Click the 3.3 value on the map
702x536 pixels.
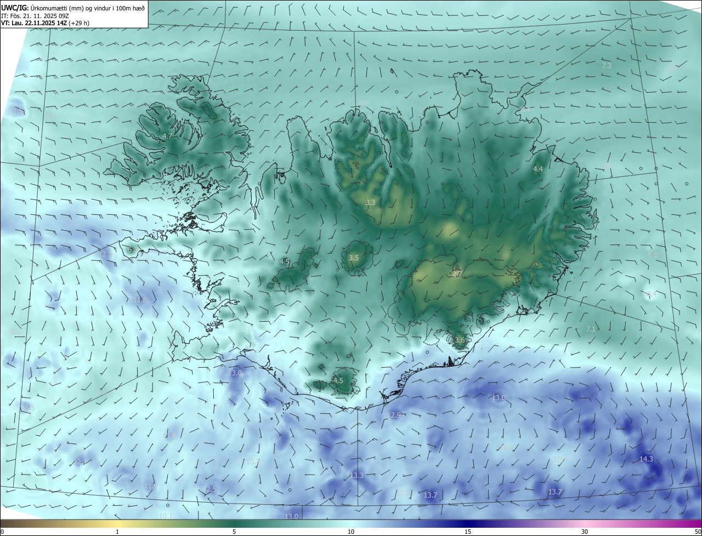(x=370, y=202)
